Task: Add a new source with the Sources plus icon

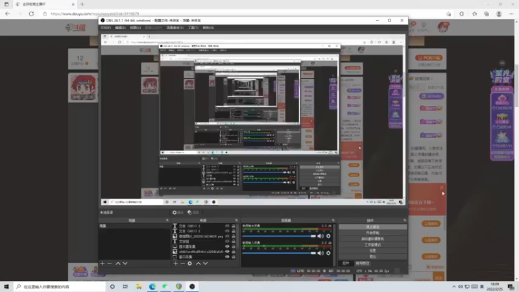Action: click(x=175, y=263)
